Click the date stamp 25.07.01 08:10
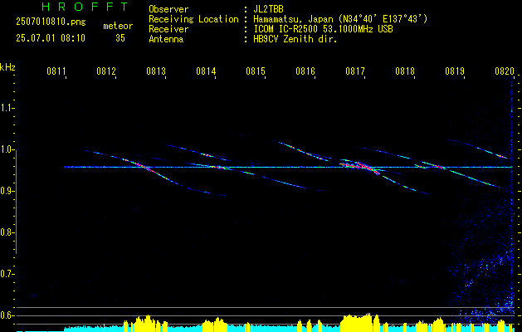522x332 pixels. click(51, 38)
